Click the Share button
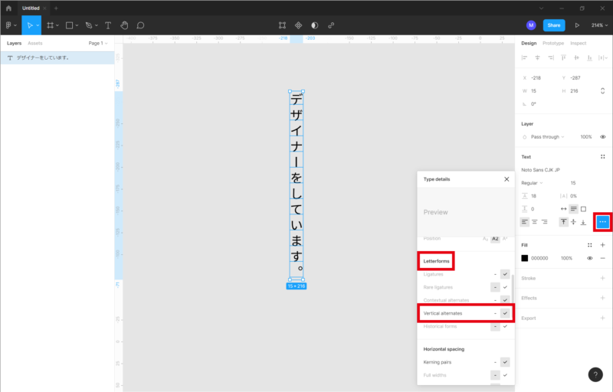The image size is (613, 392). pos(554,25)
